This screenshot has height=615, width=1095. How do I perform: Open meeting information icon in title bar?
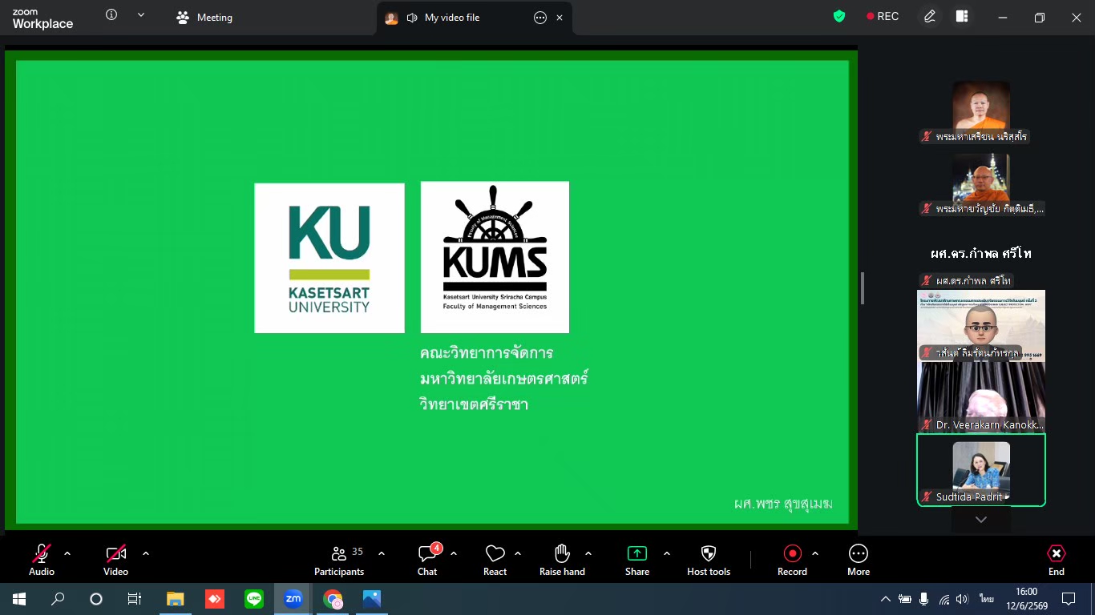pyautogui.click(x=111, y=15)
